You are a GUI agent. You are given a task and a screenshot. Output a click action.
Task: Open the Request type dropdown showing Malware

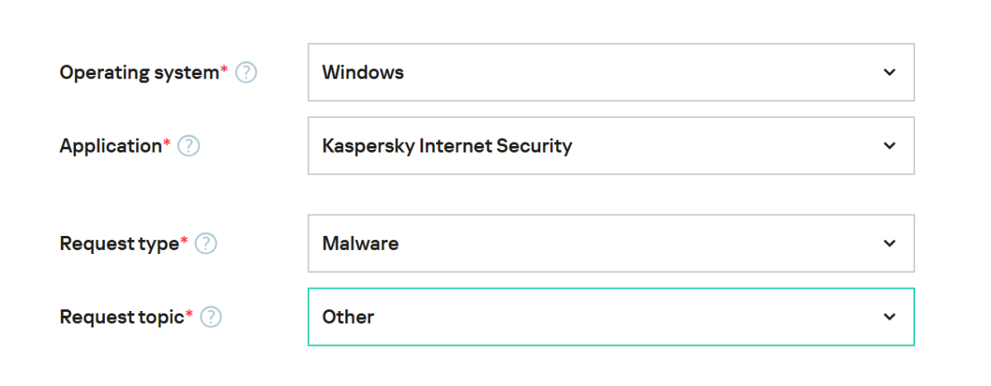pos(610,243)
